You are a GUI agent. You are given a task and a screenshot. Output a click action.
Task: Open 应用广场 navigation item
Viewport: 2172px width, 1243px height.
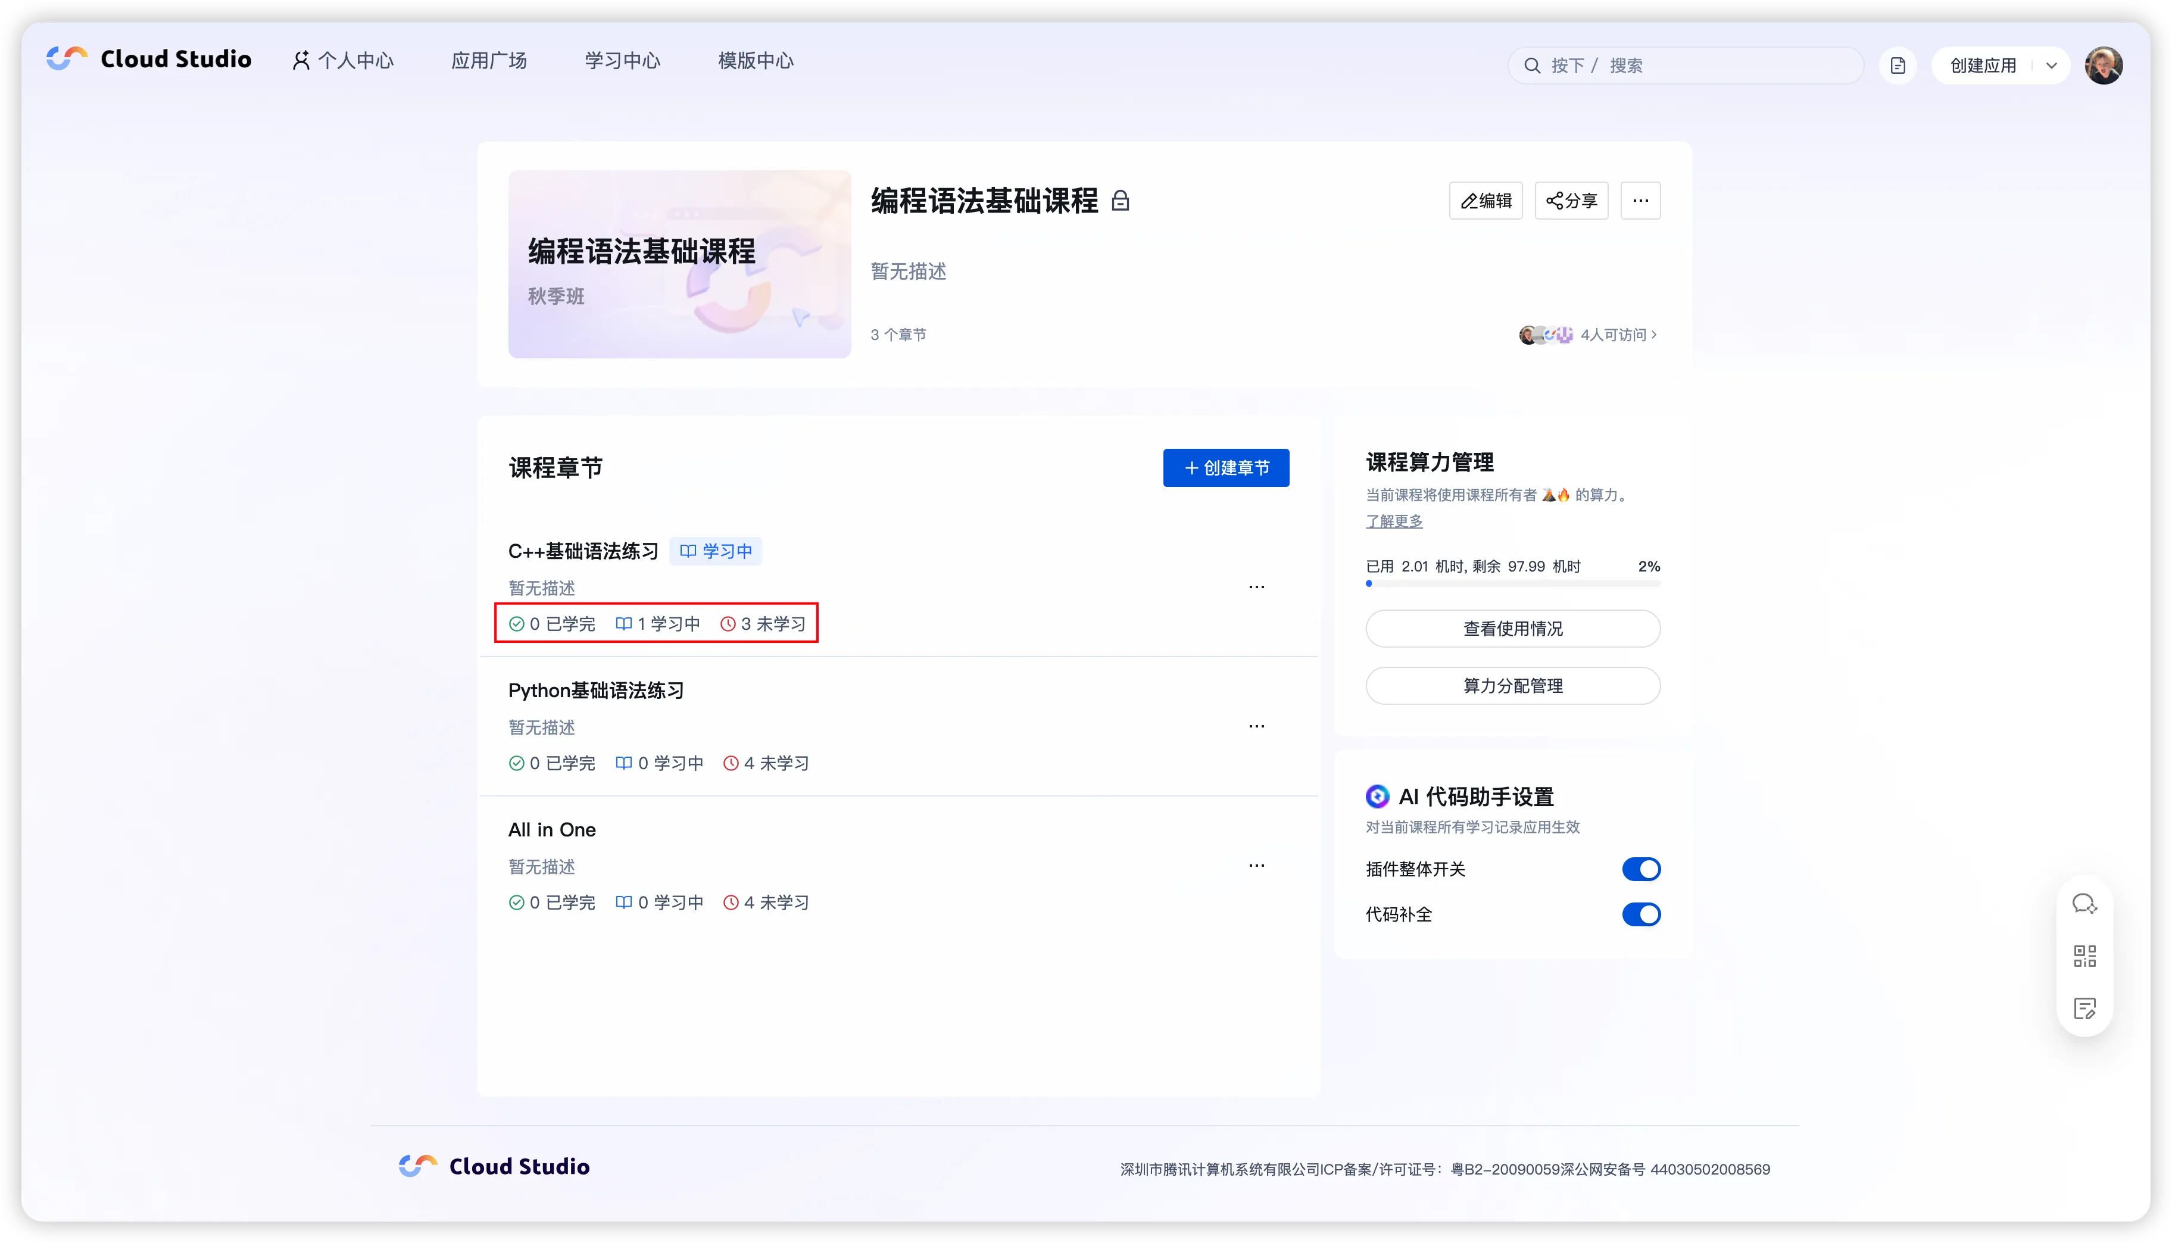point(488,61)
